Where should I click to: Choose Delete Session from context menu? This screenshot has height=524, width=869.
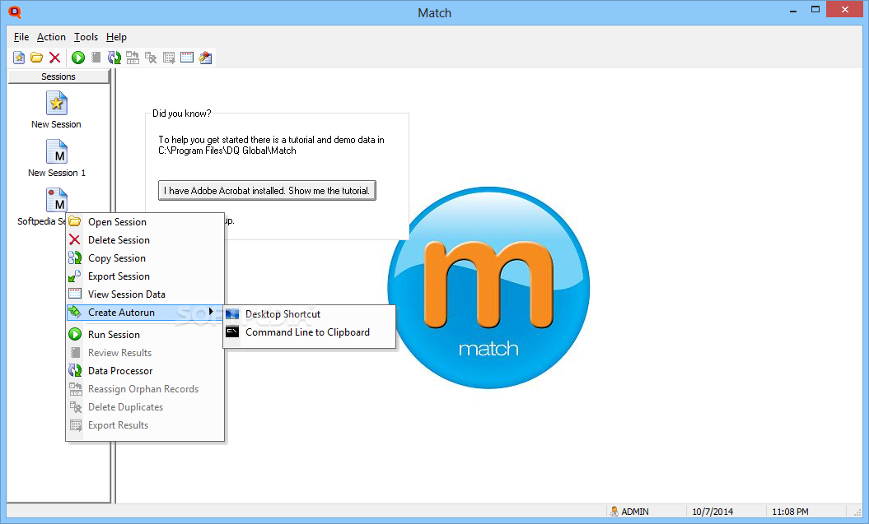coord(145,240)
